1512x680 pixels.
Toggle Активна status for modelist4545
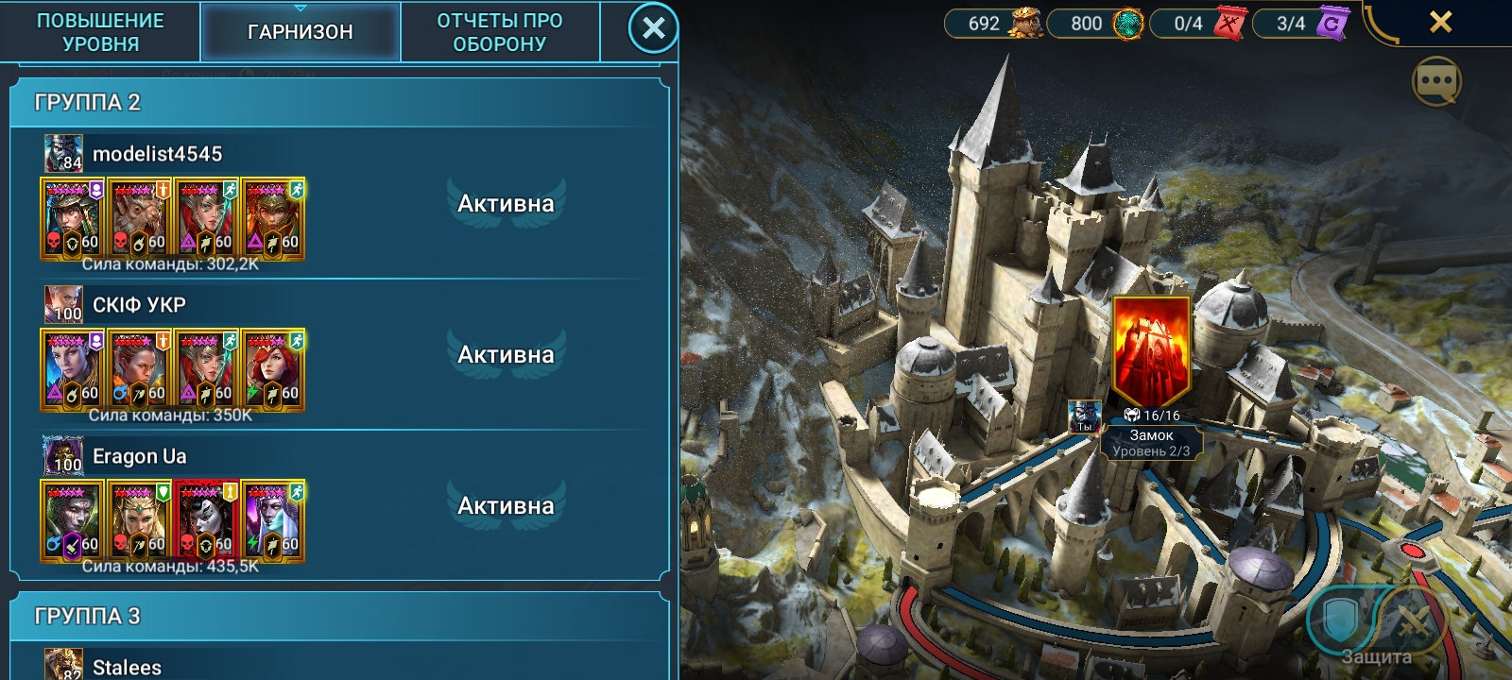(x=506, y=203)
